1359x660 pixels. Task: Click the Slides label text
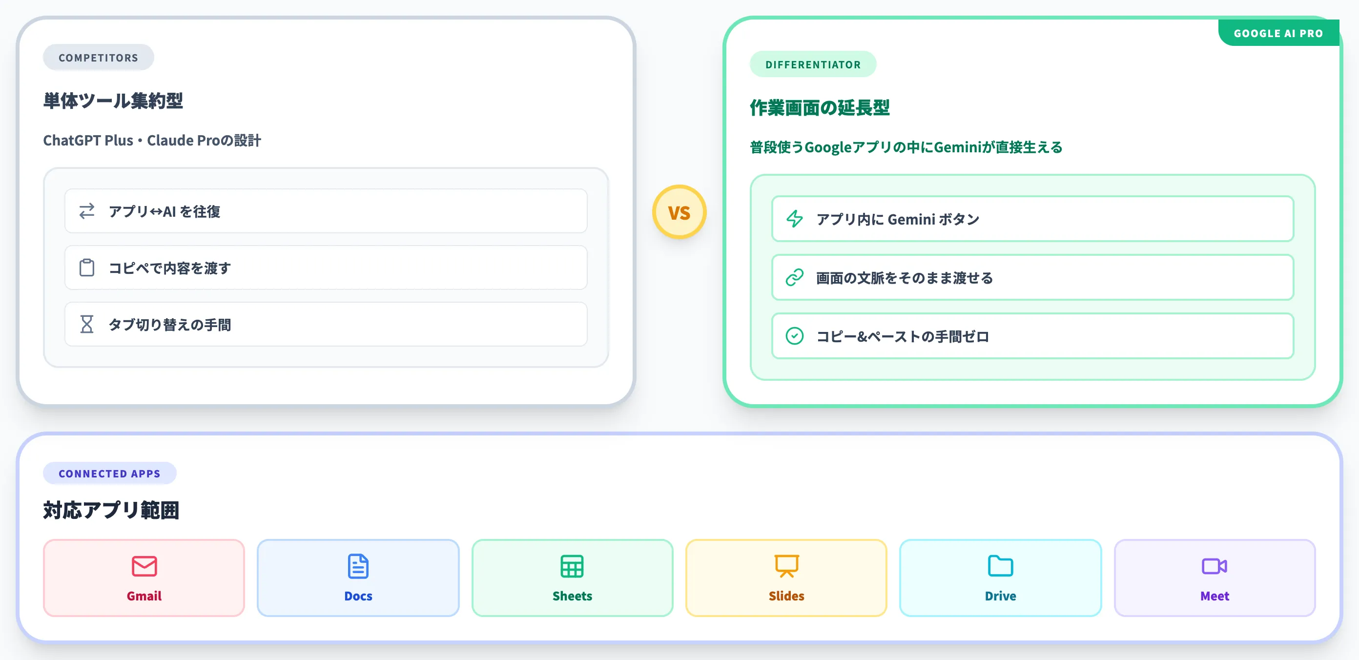[786, 596]
